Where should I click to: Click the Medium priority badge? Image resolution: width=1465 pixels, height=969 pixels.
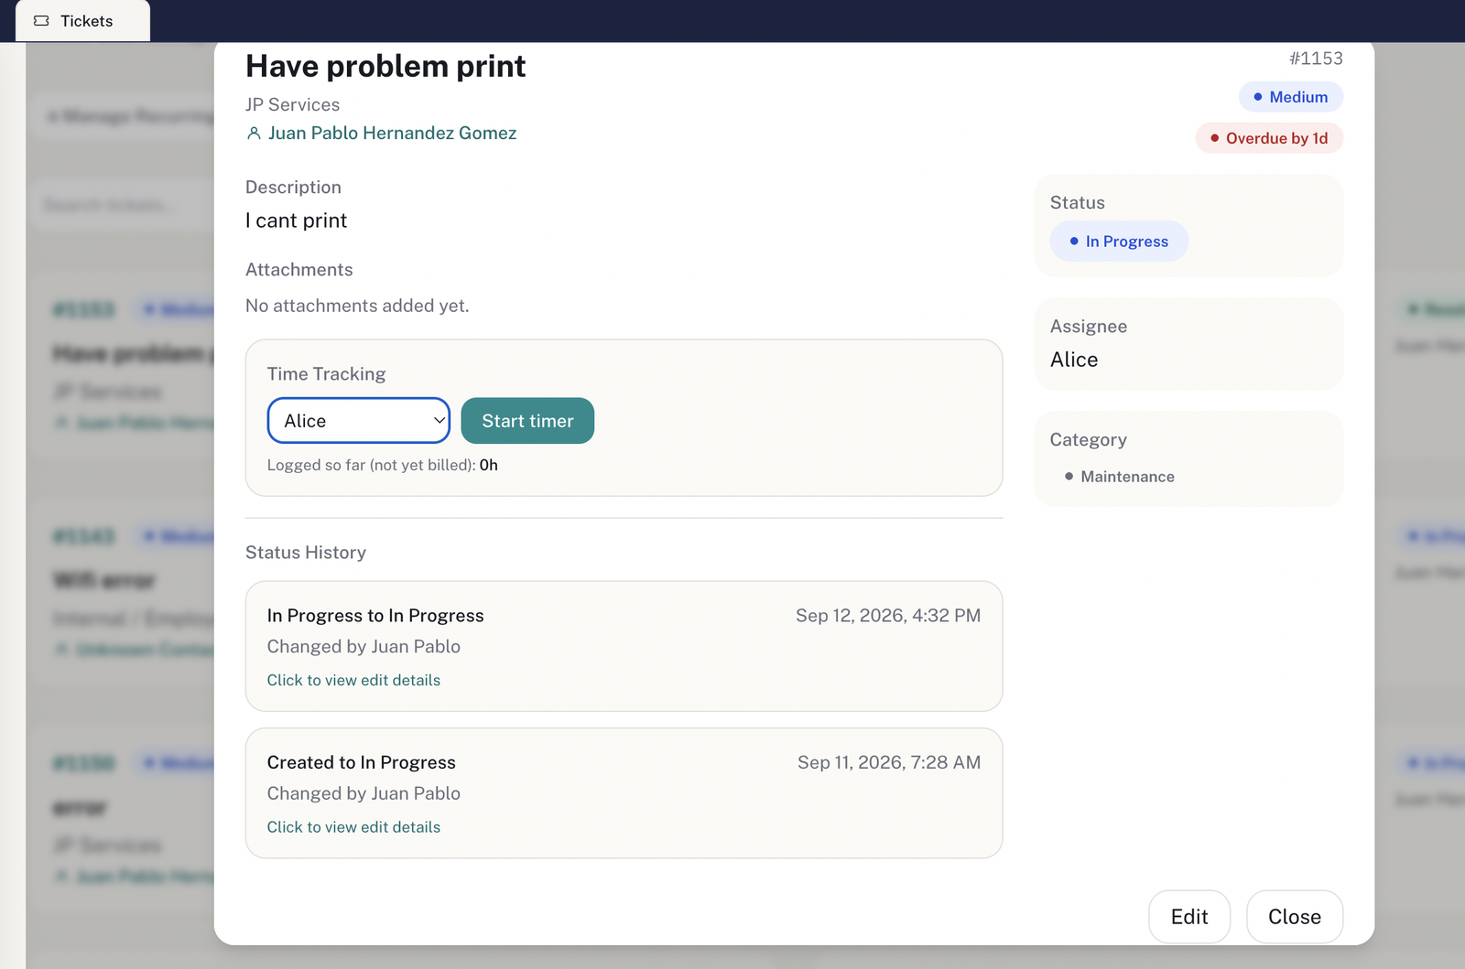pyautogui.click(x=1291, y=97)
